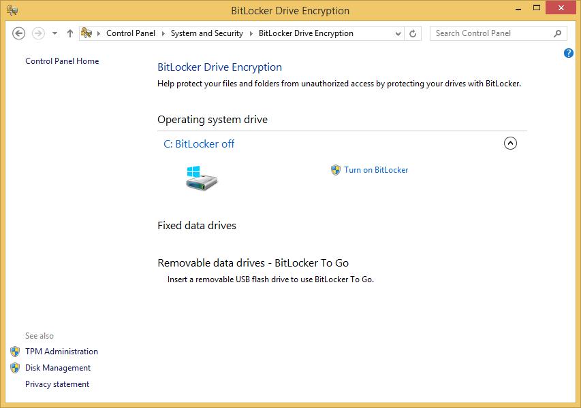The height and width of the screenshot is (408, 581).
Task: Click the C: drive Windows icon
Action: [202, 177]
